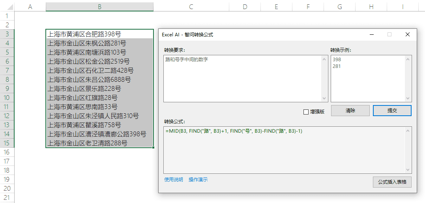Click scroll-down arrow in 转换示例 box
The image size is (425, 203).
pyautogui.click(x=408, y=98)
